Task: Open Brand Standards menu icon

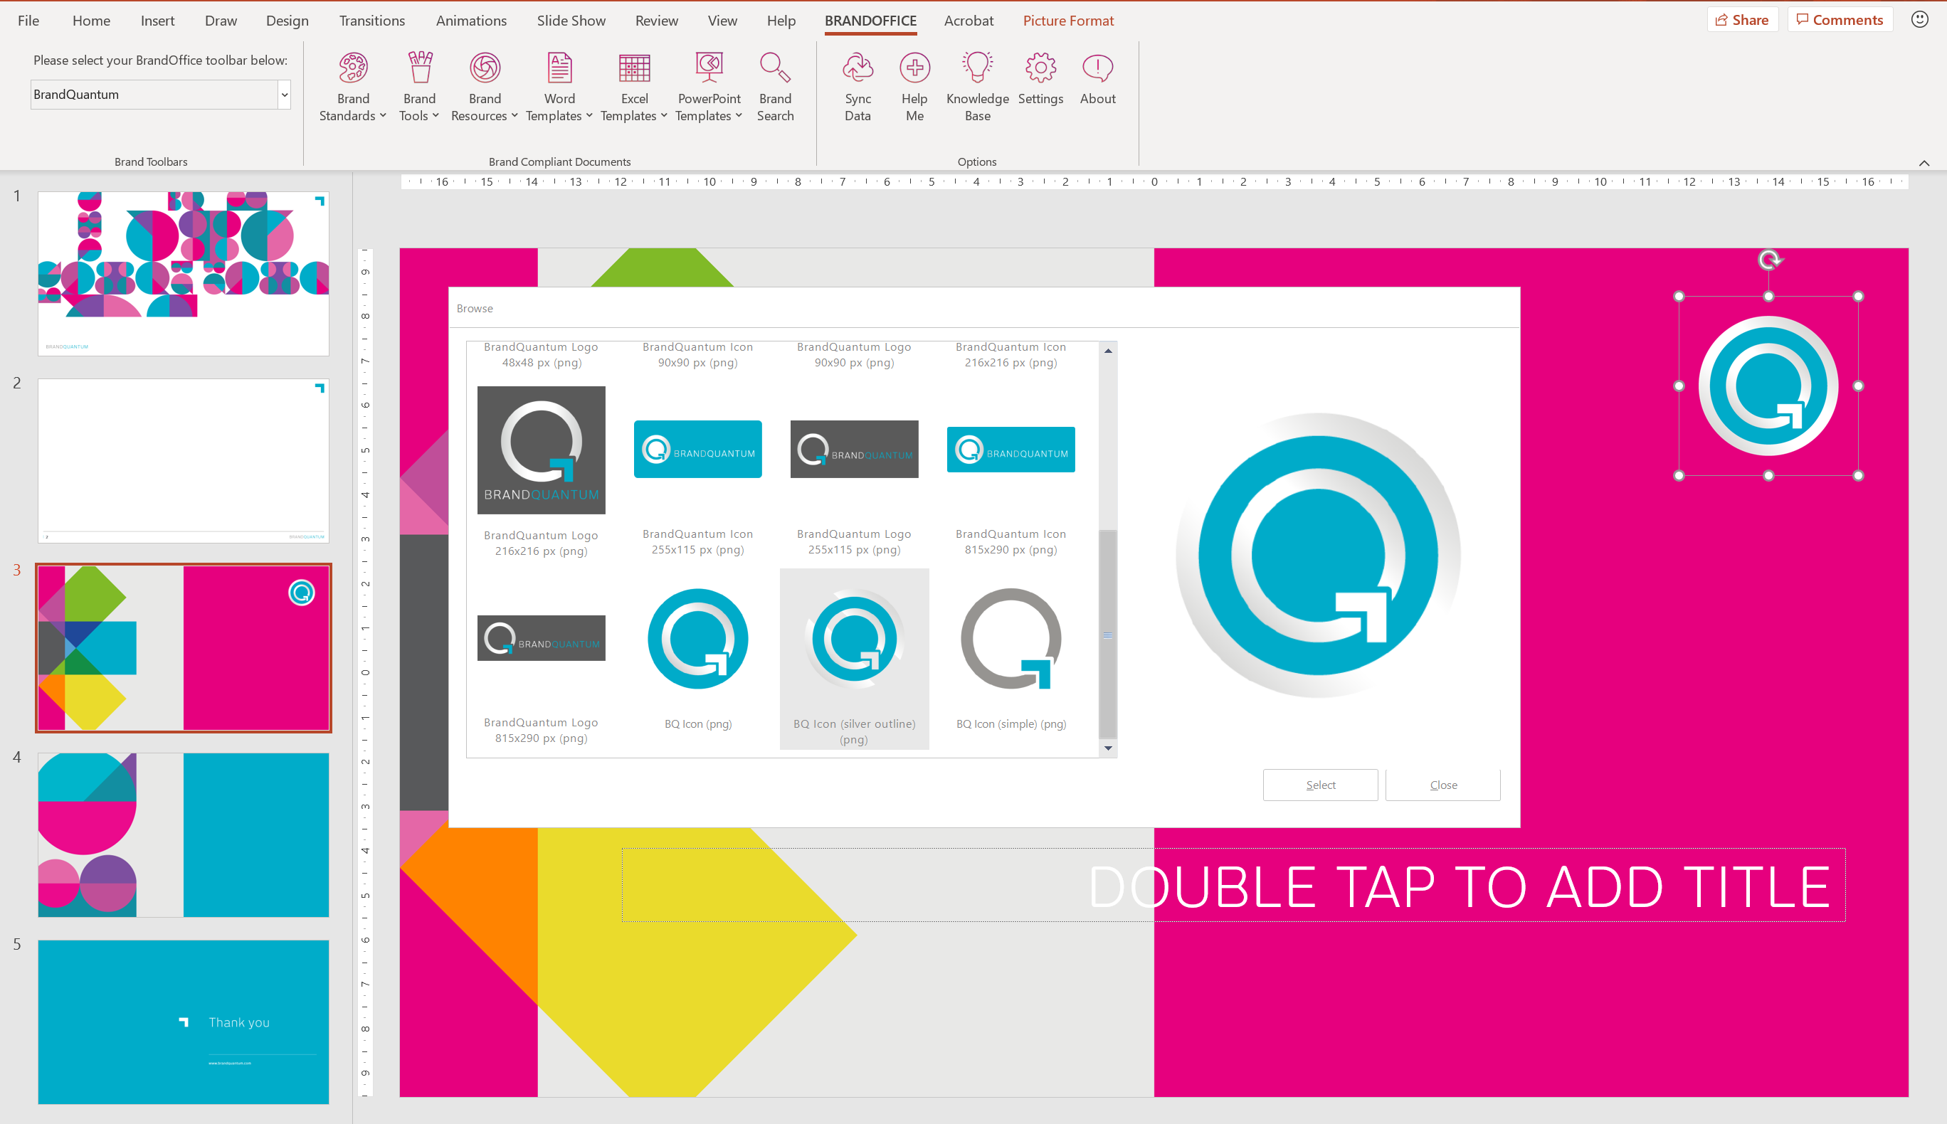Action: coord(353,68)
